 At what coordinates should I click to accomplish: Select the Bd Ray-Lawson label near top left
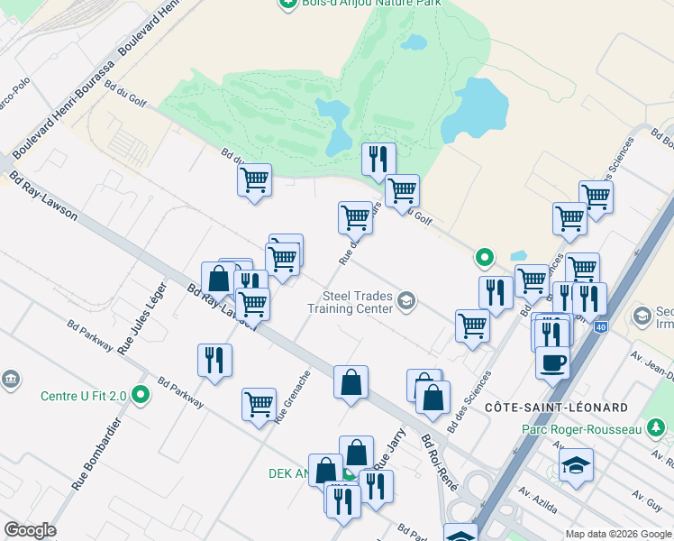pyautogui.click(x=43, y=196)
